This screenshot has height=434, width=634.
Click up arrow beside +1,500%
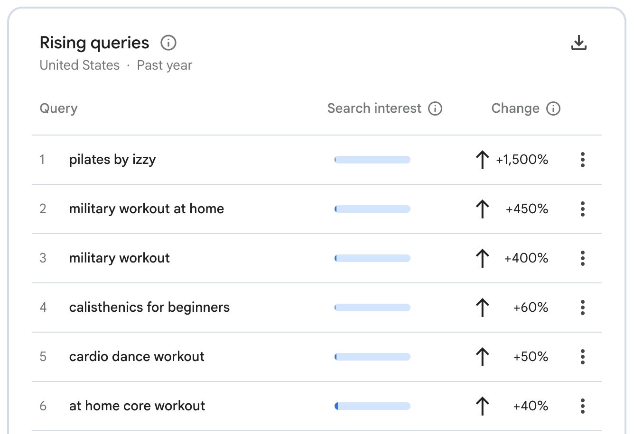[x=482, y=160]
